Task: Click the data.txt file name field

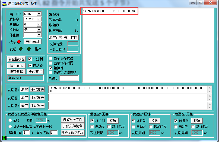Action: [x=26, y=78]
